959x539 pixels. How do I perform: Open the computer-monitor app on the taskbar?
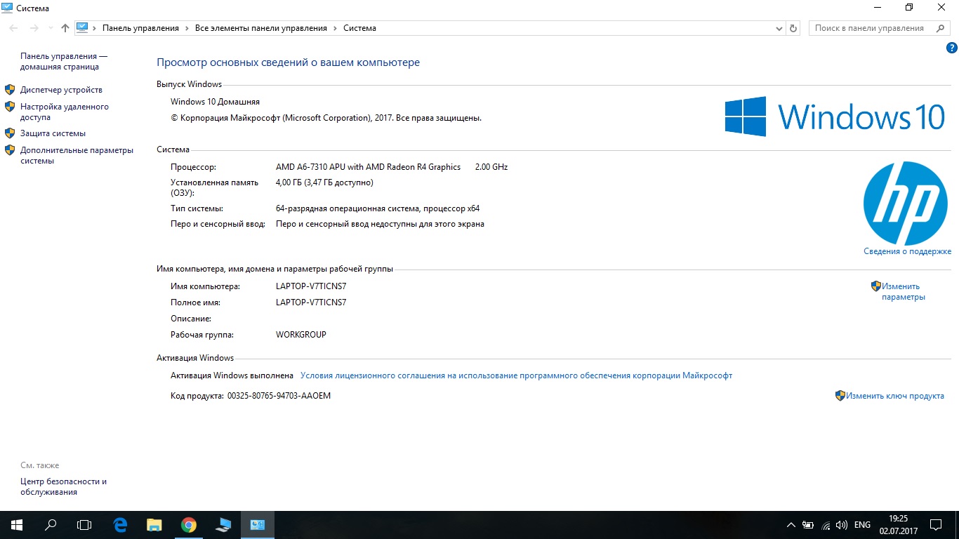click(x=223, y=524)
